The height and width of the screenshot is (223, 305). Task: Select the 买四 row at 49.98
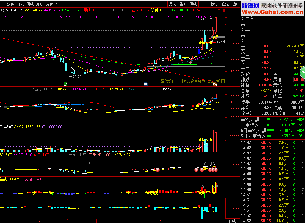click(x=272, y=62)
